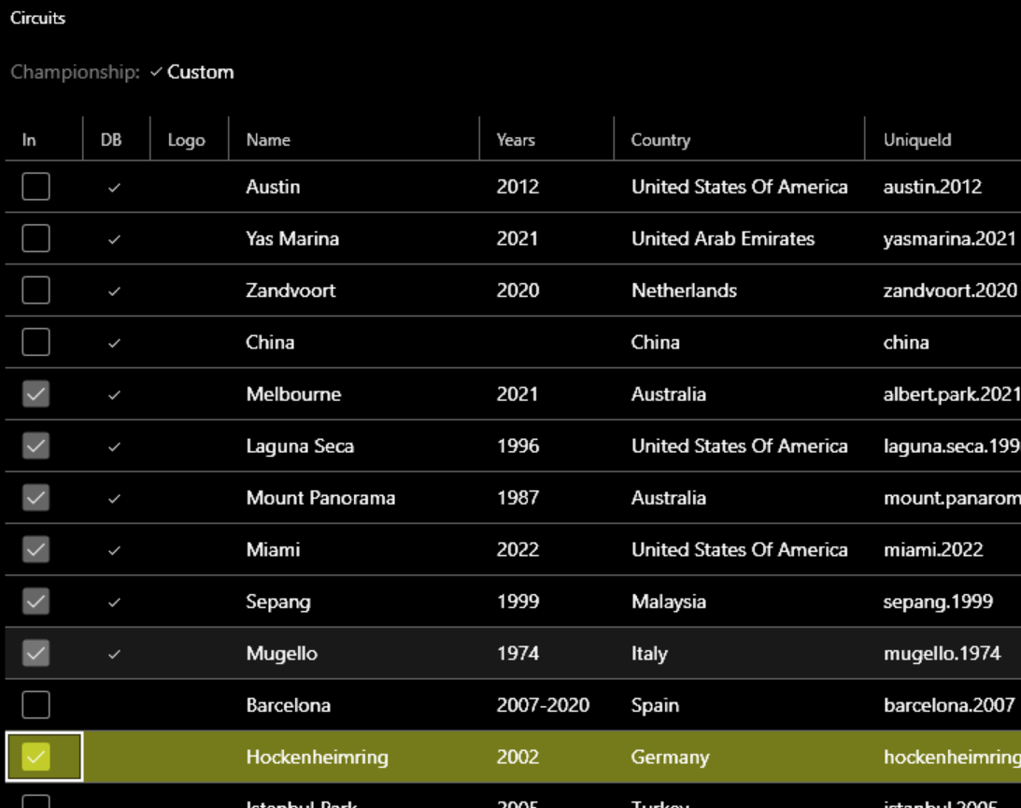Tick the In checkbox for Zandvoort

35,291
